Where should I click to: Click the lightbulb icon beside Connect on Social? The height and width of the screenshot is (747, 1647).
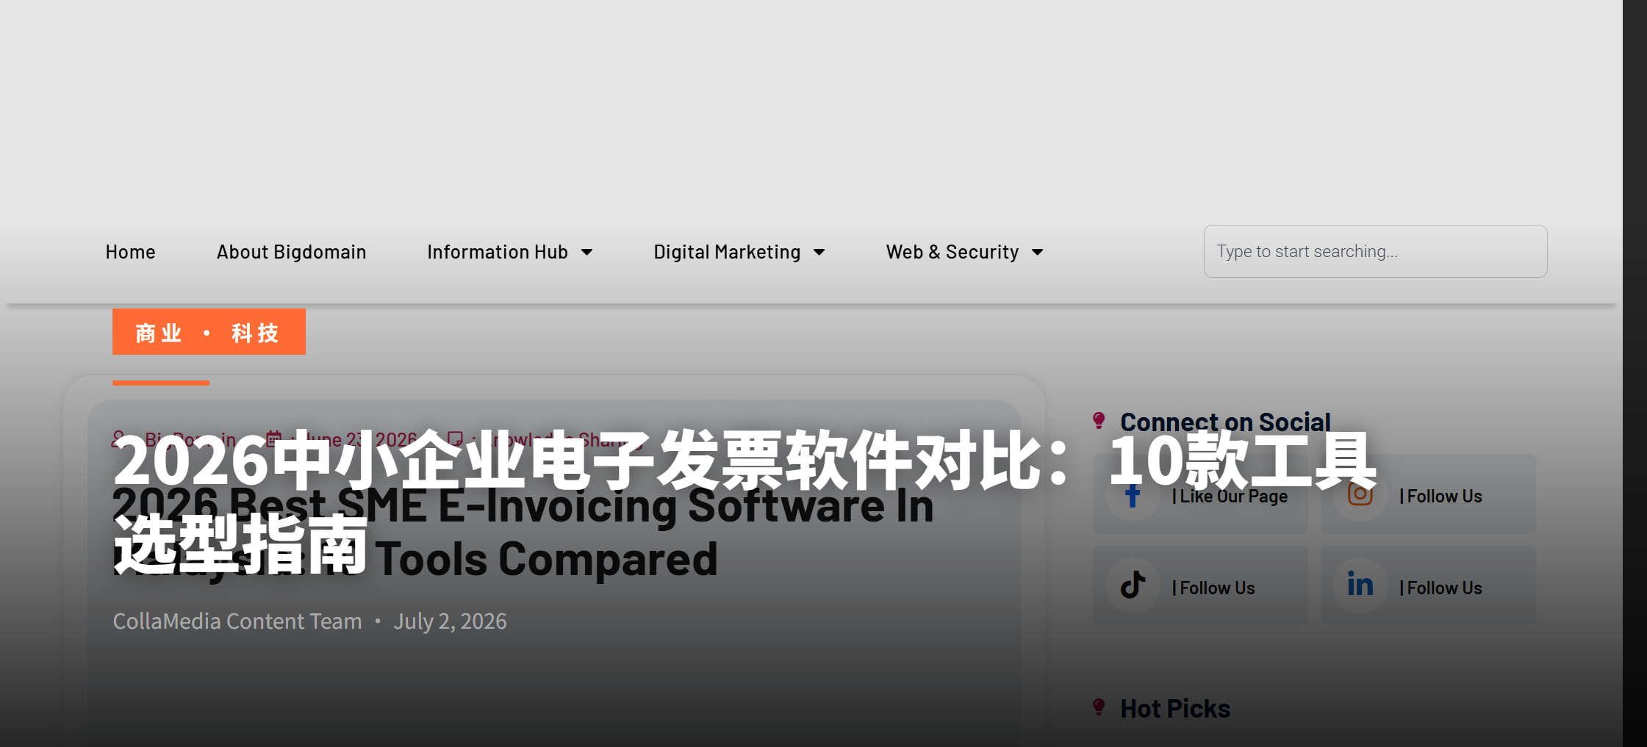point(1099,420)
